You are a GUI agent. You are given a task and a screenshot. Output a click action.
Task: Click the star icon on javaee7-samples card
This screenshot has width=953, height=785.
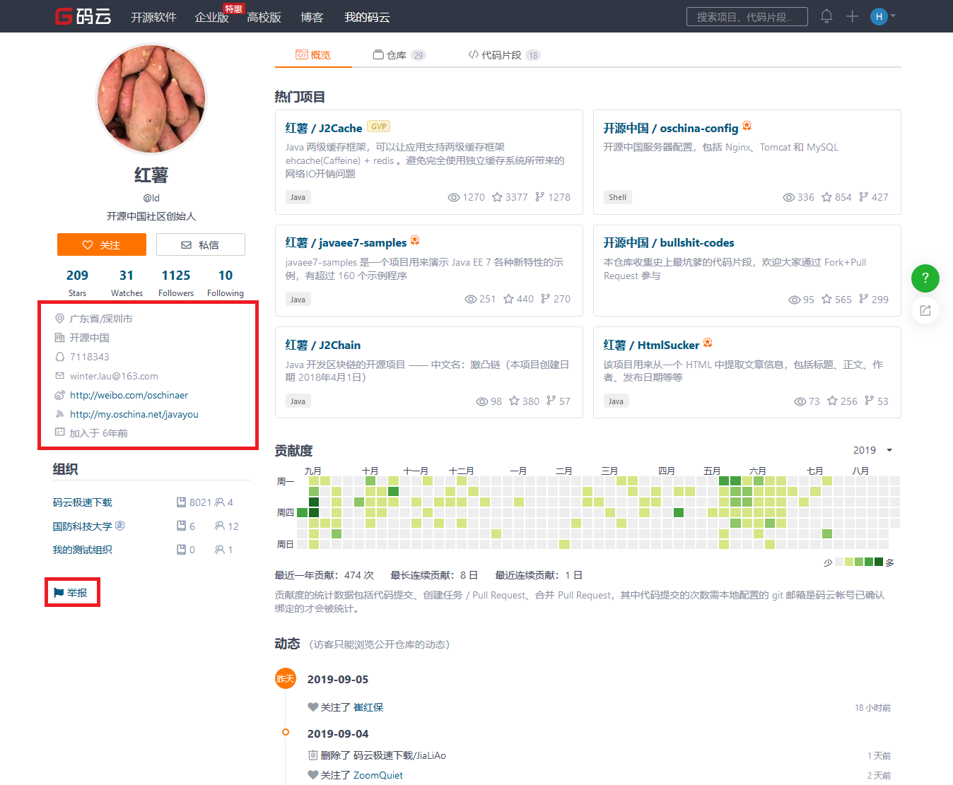coord(508,299)
